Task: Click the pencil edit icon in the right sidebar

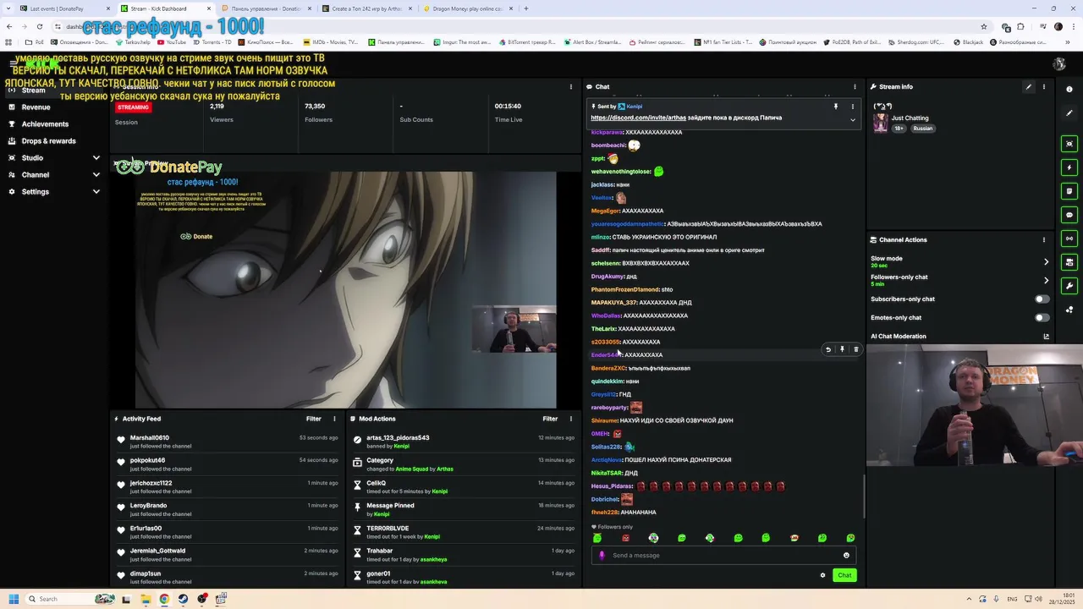Action: click(x=1069, y=113)
